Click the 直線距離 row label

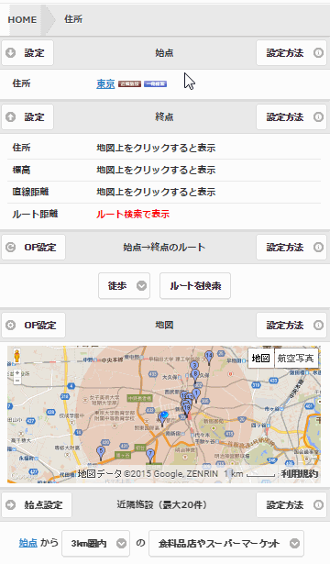(30, 192)
